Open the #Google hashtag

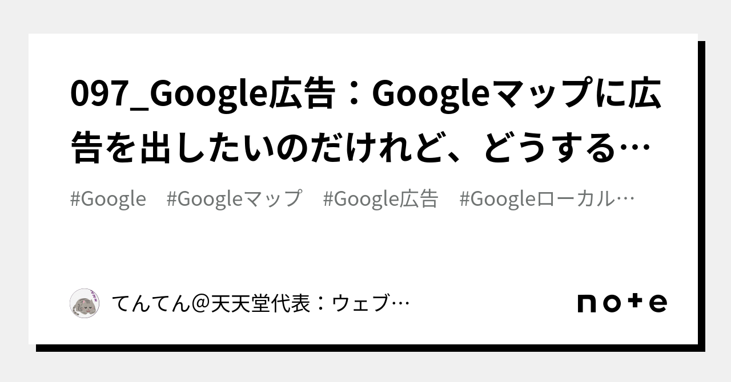point(108,199)
